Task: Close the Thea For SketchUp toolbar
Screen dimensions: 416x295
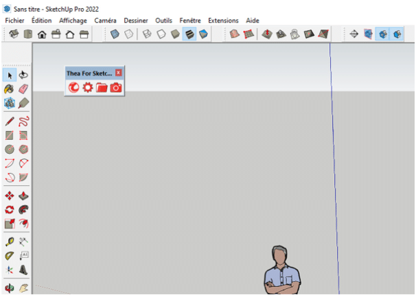Action: [x=118, y=73]
